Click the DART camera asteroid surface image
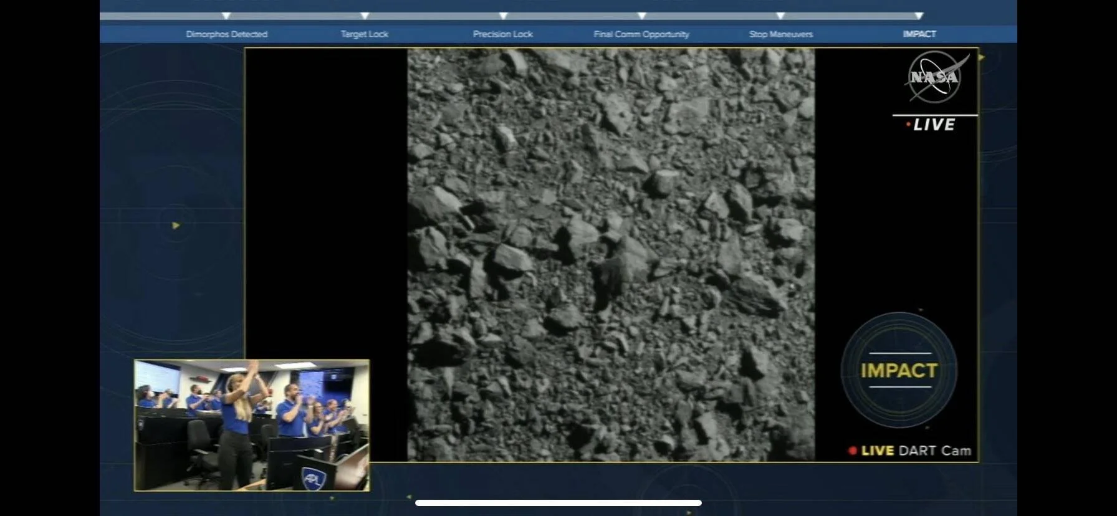1117x516 pixels. coord(611,255)
